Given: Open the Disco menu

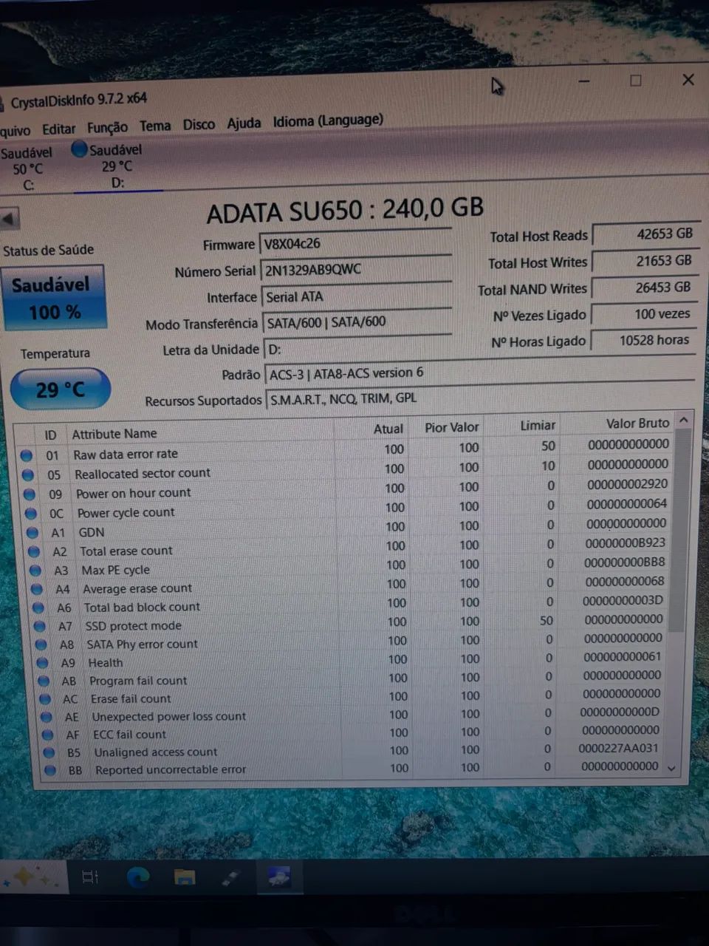Looking at the screenshot, I should pyautogui.click(x=199, y=124).
